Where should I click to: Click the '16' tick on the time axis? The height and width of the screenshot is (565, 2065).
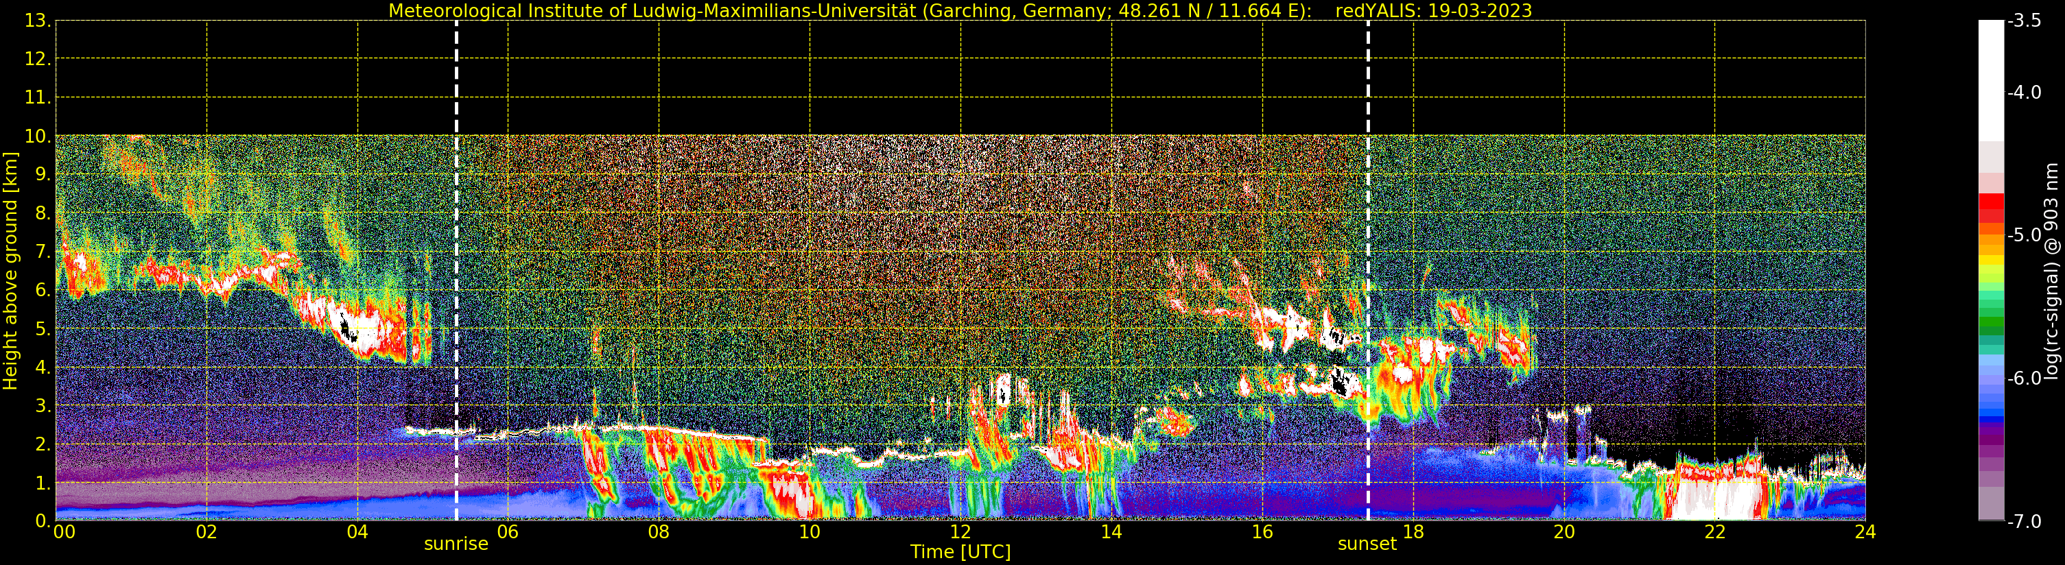1262,532
